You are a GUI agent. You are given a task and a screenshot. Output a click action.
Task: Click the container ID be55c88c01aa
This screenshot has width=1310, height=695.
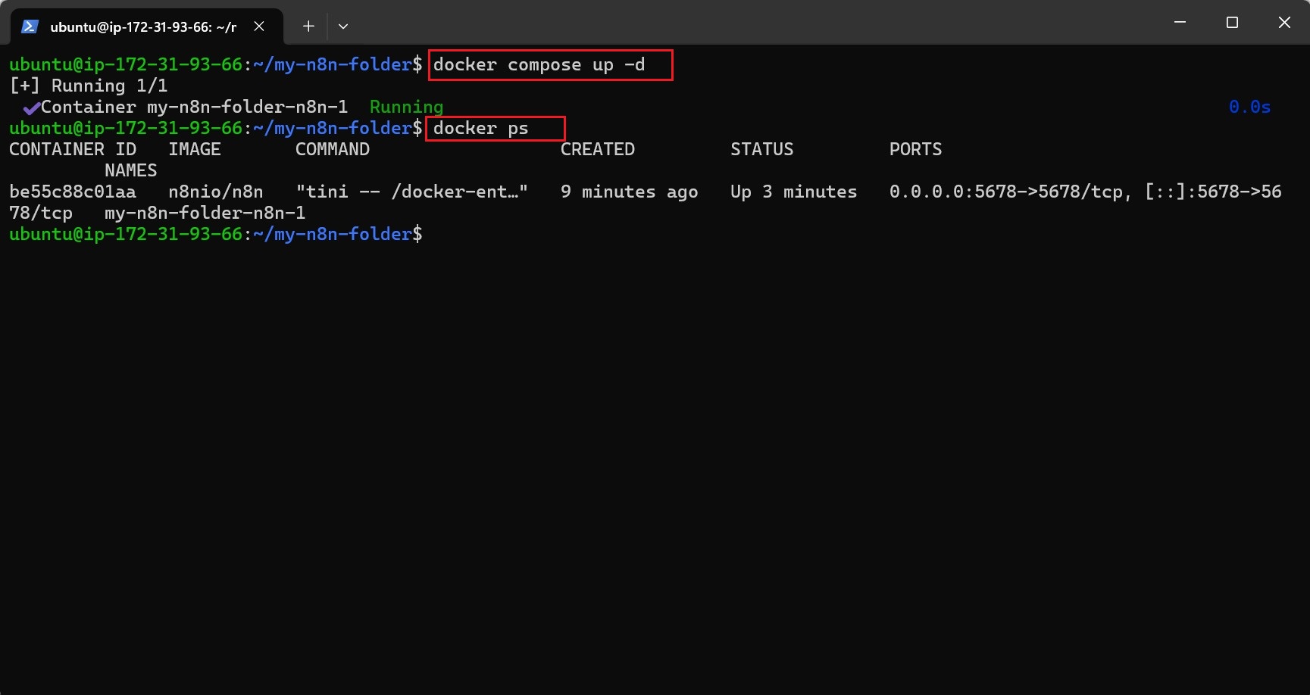point(73,192)
